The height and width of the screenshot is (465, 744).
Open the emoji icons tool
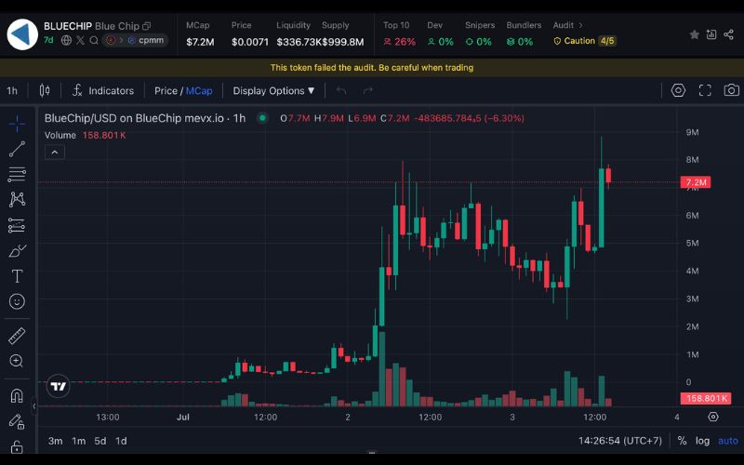pyautogui.click(x=17, y=301)
